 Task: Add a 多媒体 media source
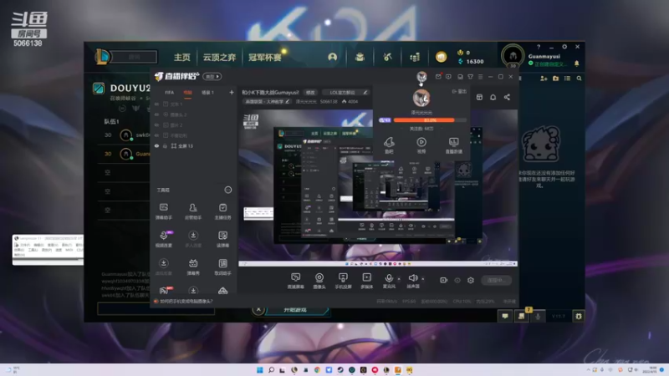pos(366,282)
